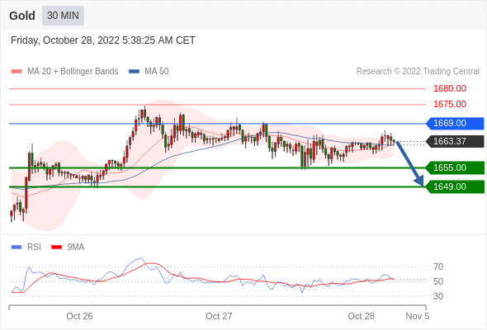
Task: Click the RSI 30 axis value
Action: [438, 296]
